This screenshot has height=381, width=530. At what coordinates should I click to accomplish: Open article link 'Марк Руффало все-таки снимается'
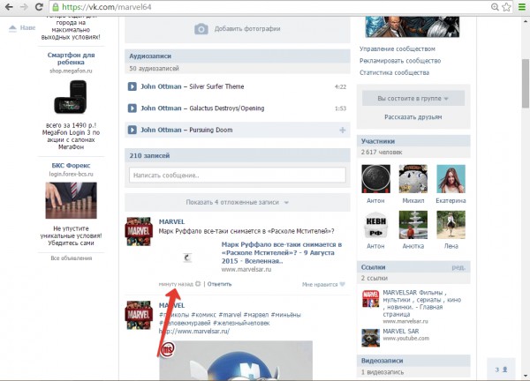(282, 253)
